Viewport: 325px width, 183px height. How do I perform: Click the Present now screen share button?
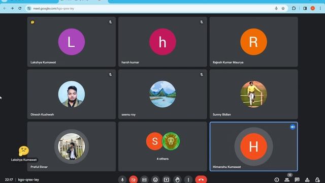point(166,179)
